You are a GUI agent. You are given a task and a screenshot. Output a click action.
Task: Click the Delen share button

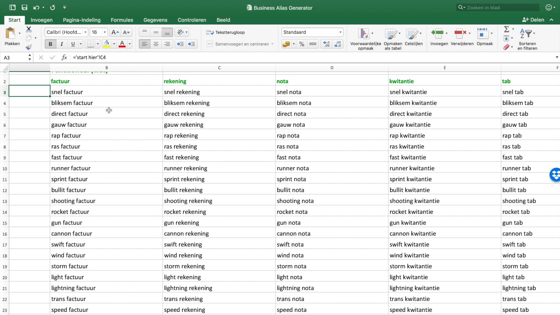(x=533, y=20)
